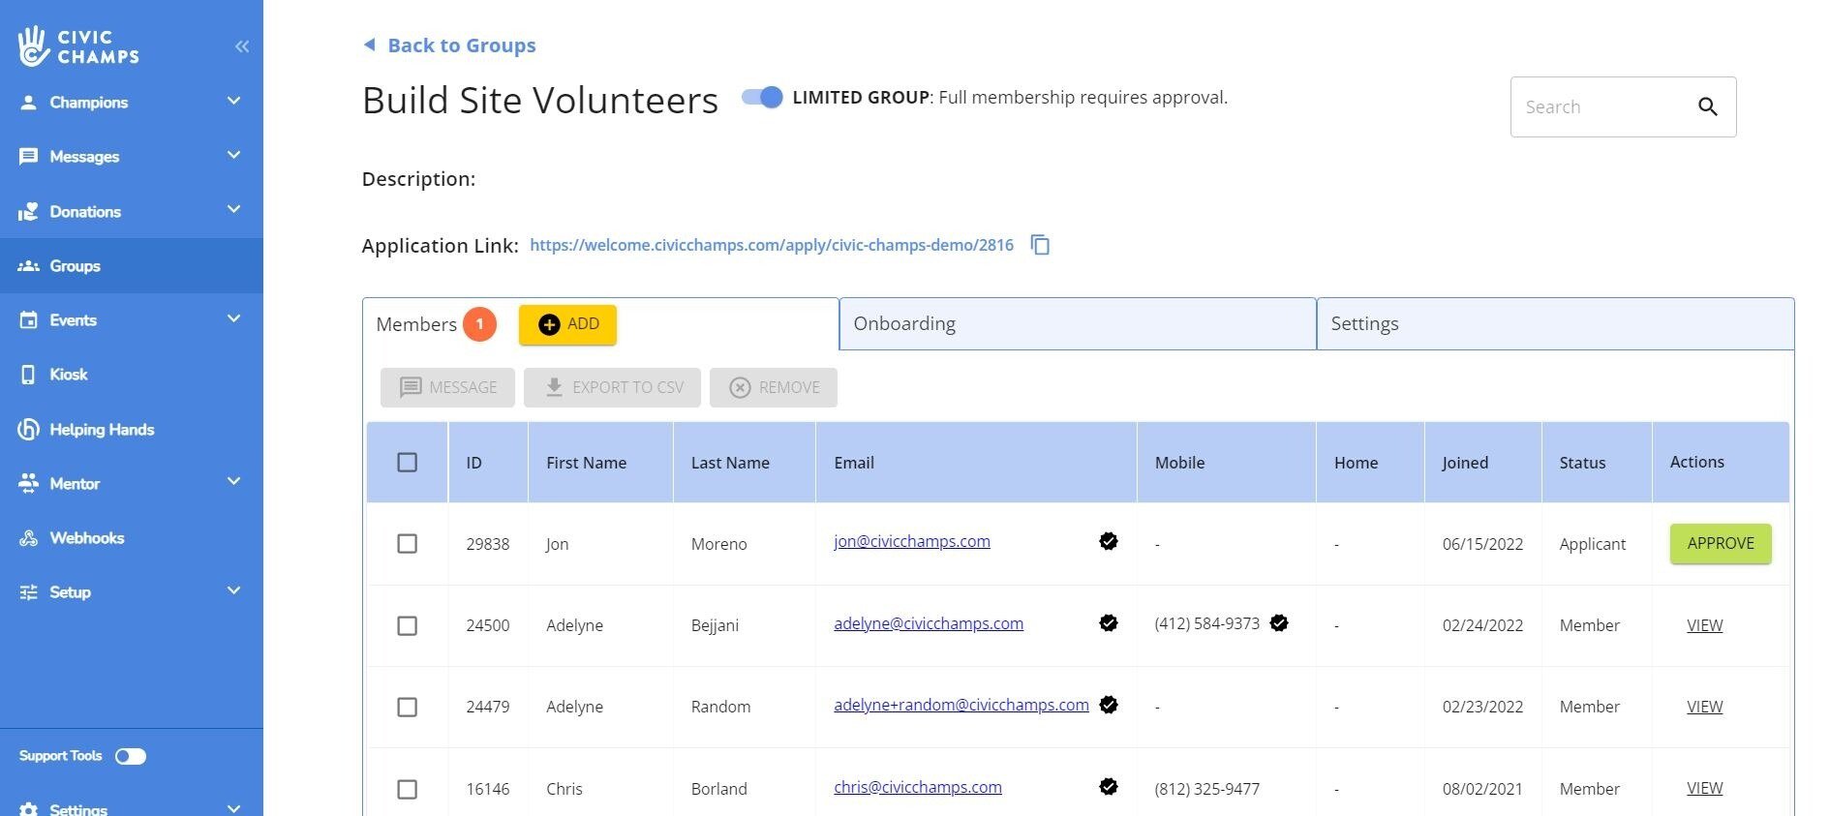Open Kiosk from the sidebar
Screen dimensions: 1830x816
(68, 375)
